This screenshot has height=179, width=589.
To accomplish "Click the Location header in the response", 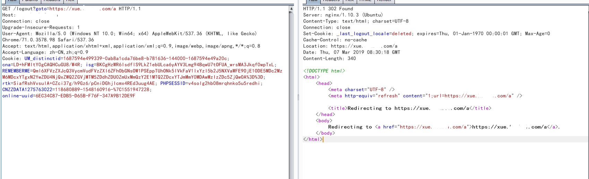I will [315, 46].
